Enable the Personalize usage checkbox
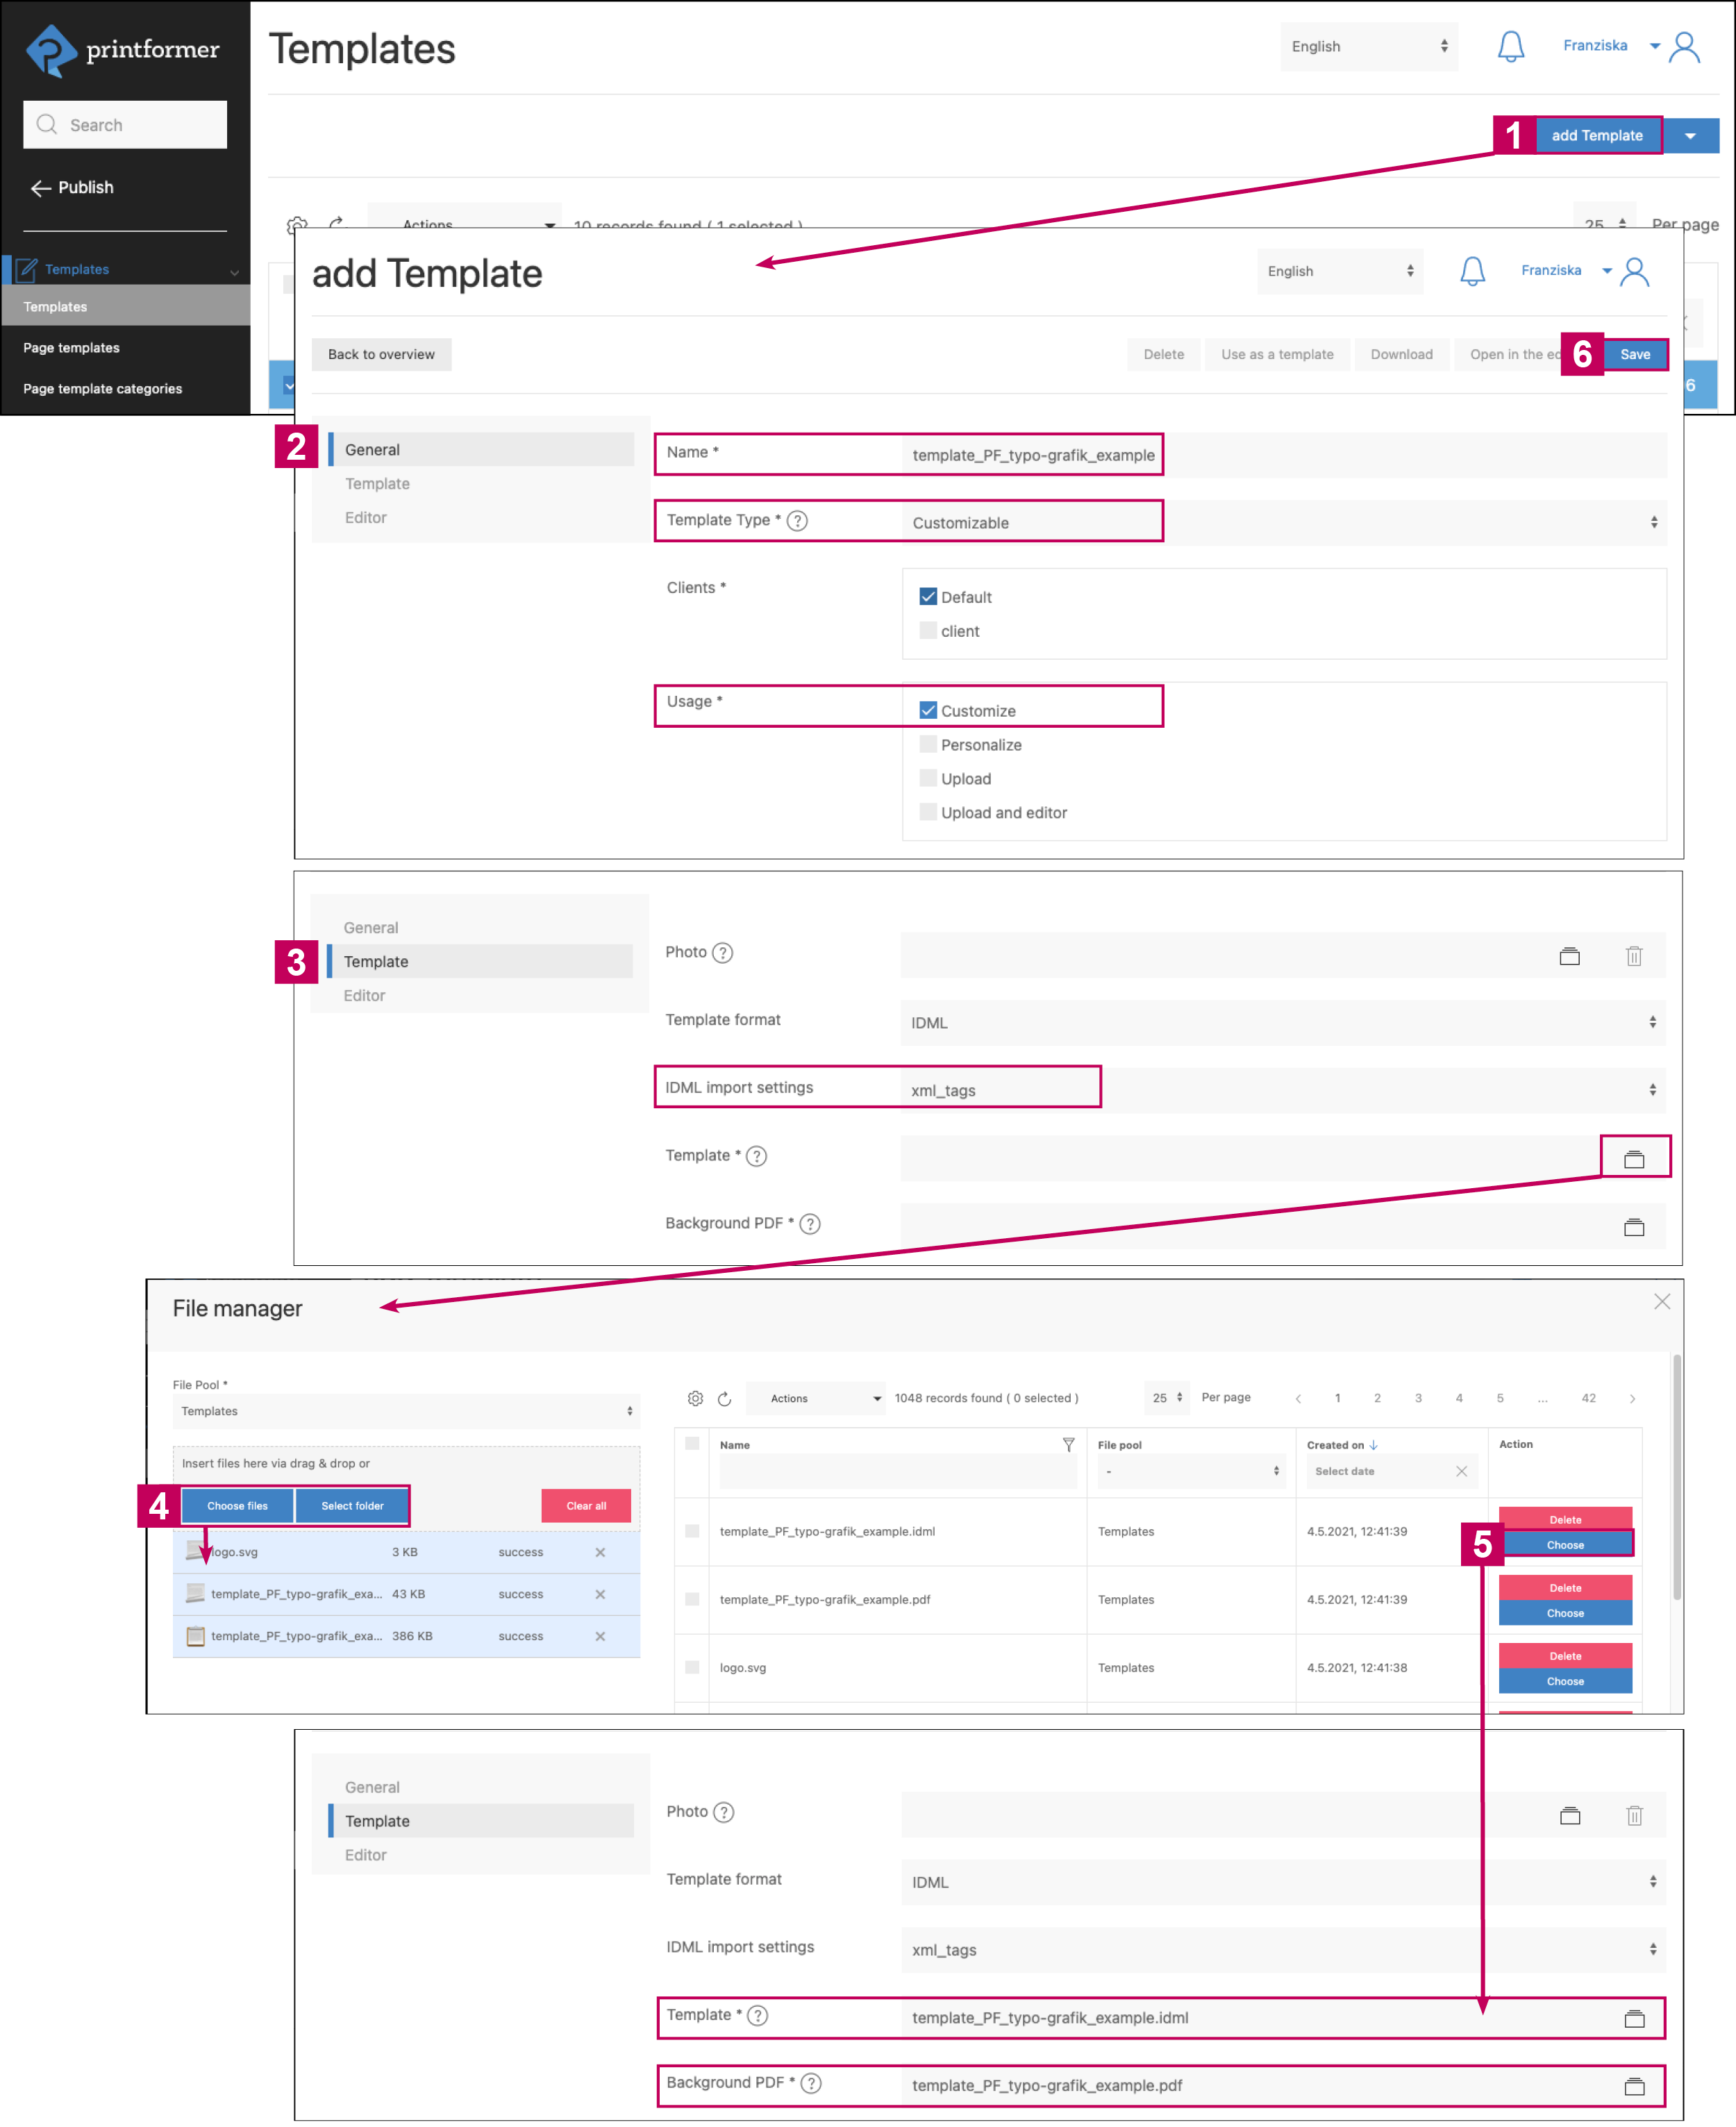This screenshot has width=1736, height=2127. (x=928, y=744)
